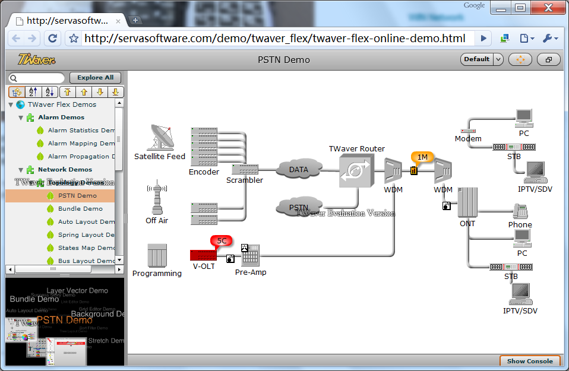Click the fullscreen button beside the pan icon
The image size is (569, 371).
[548, 59]
